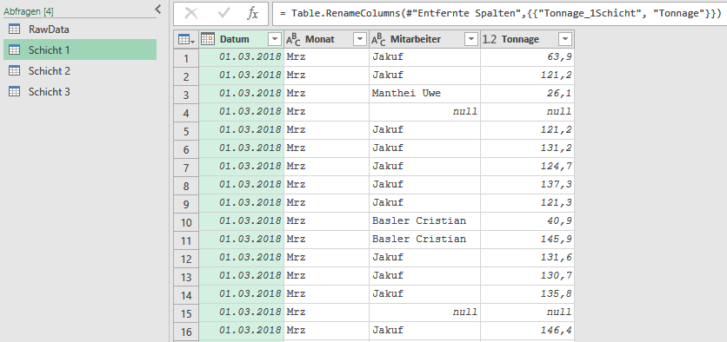Open table options icon in header corner

coord(186,40)
